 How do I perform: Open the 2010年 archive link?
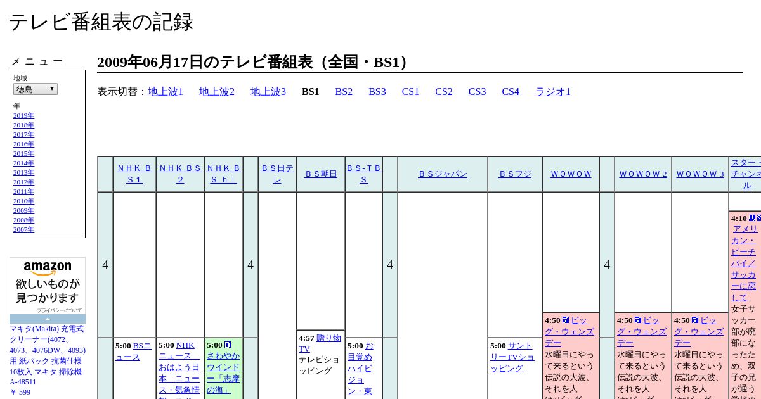[x=23, y=201]
